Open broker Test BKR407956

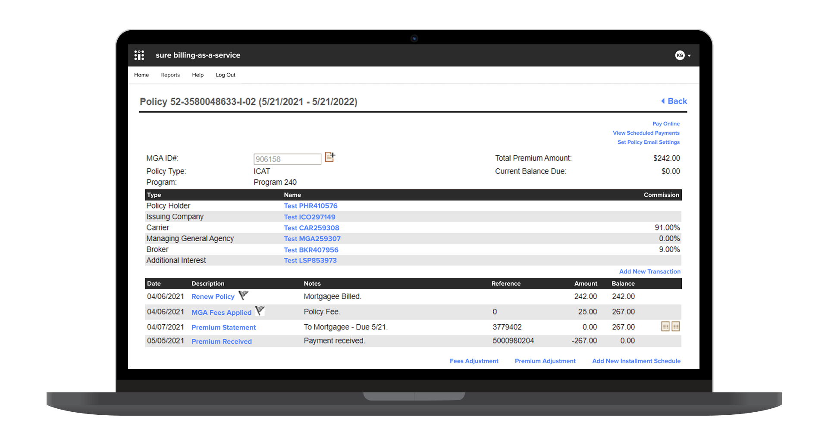311,250
